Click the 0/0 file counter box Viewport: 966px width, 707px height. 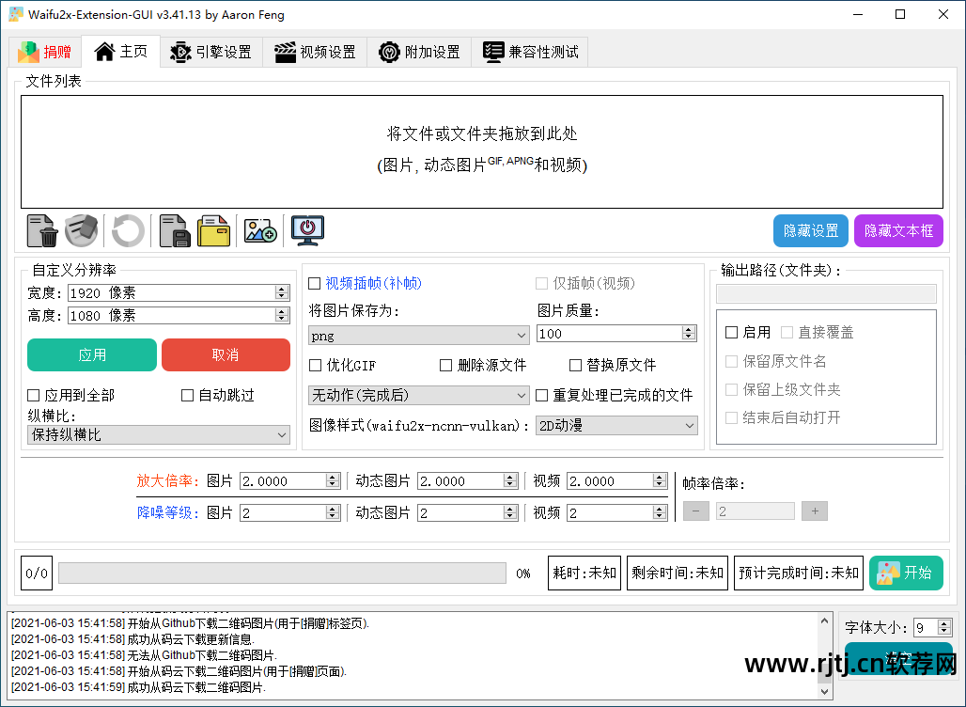pos(37,573)
